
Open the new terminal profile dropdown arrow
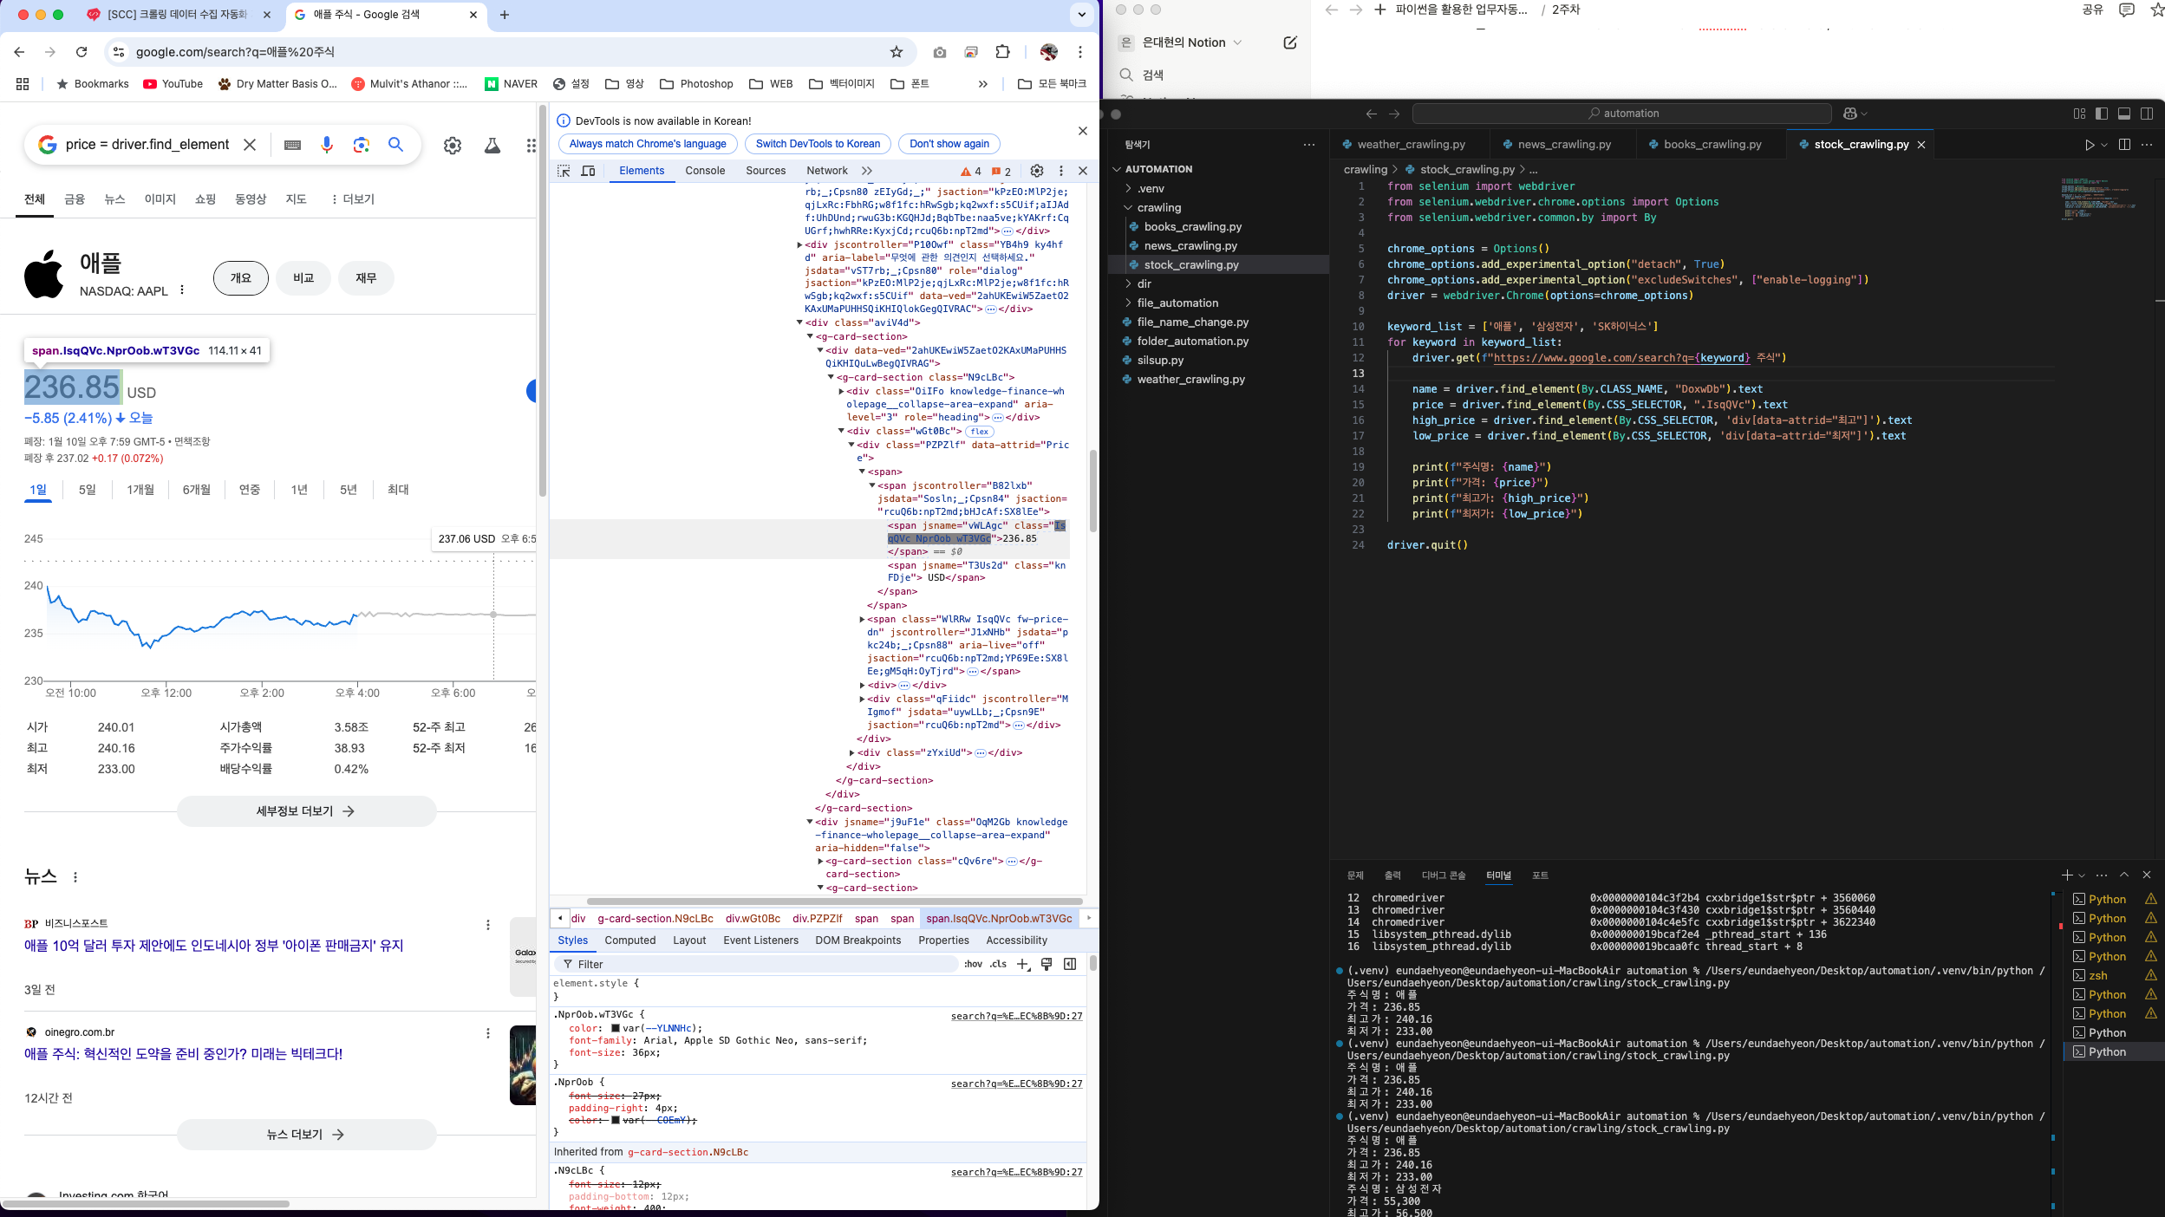pyautogui.click(x=2082, y=875)
